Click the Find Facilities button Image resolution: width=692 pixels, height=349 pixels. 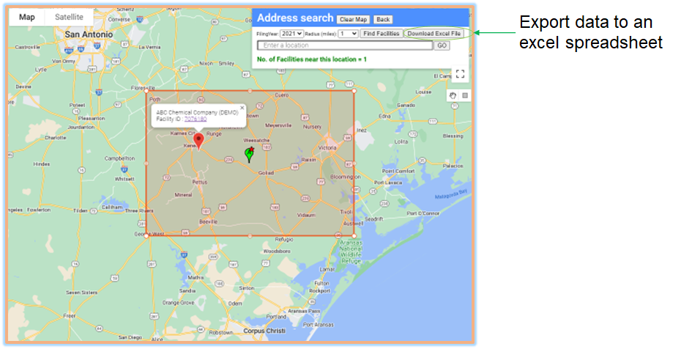tap(381, 34)
